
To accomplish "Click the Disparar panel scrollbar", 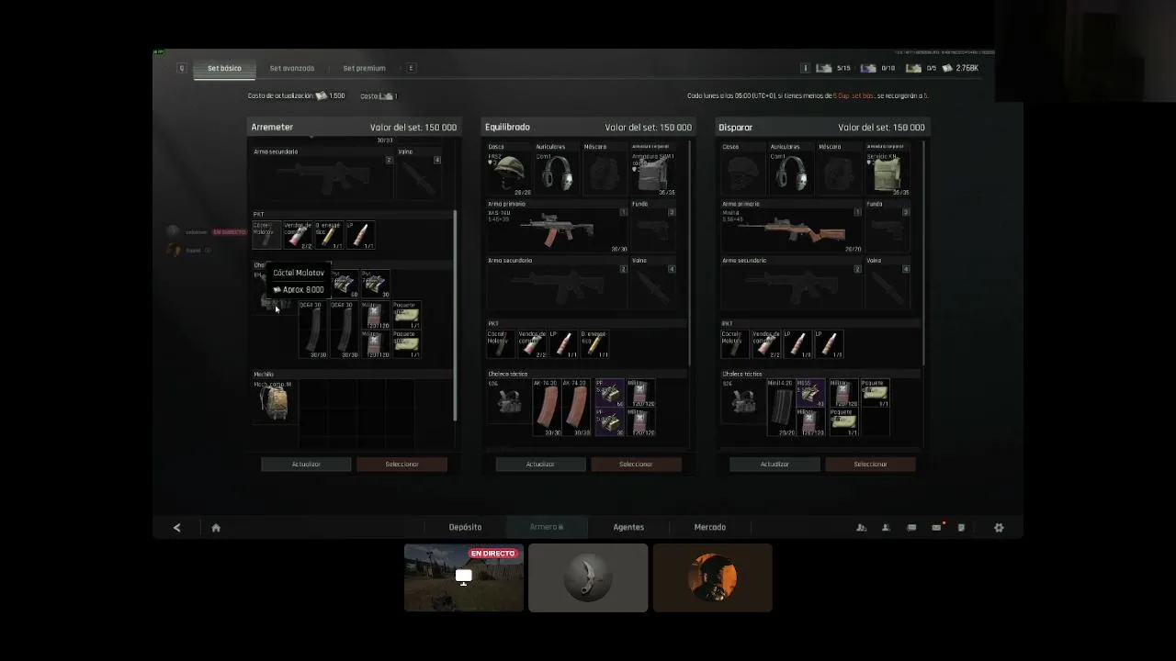I will tap(924, 252).
